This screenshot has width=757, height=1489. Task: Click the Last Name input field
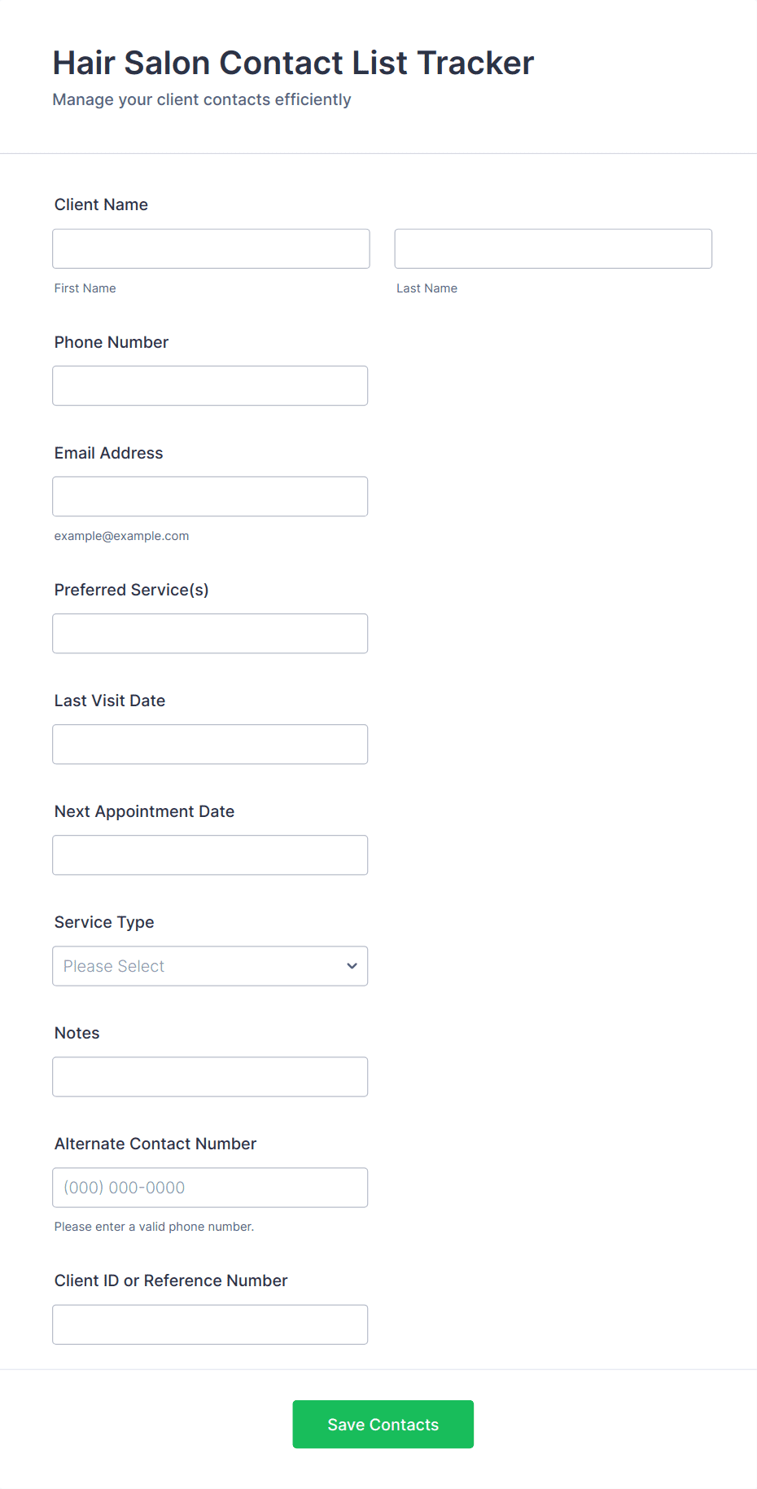click(553, 248)
